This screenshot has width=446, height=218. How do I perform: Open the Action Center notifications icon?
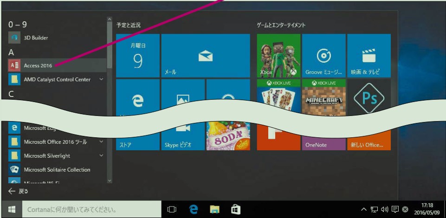(x=395, y=210)
